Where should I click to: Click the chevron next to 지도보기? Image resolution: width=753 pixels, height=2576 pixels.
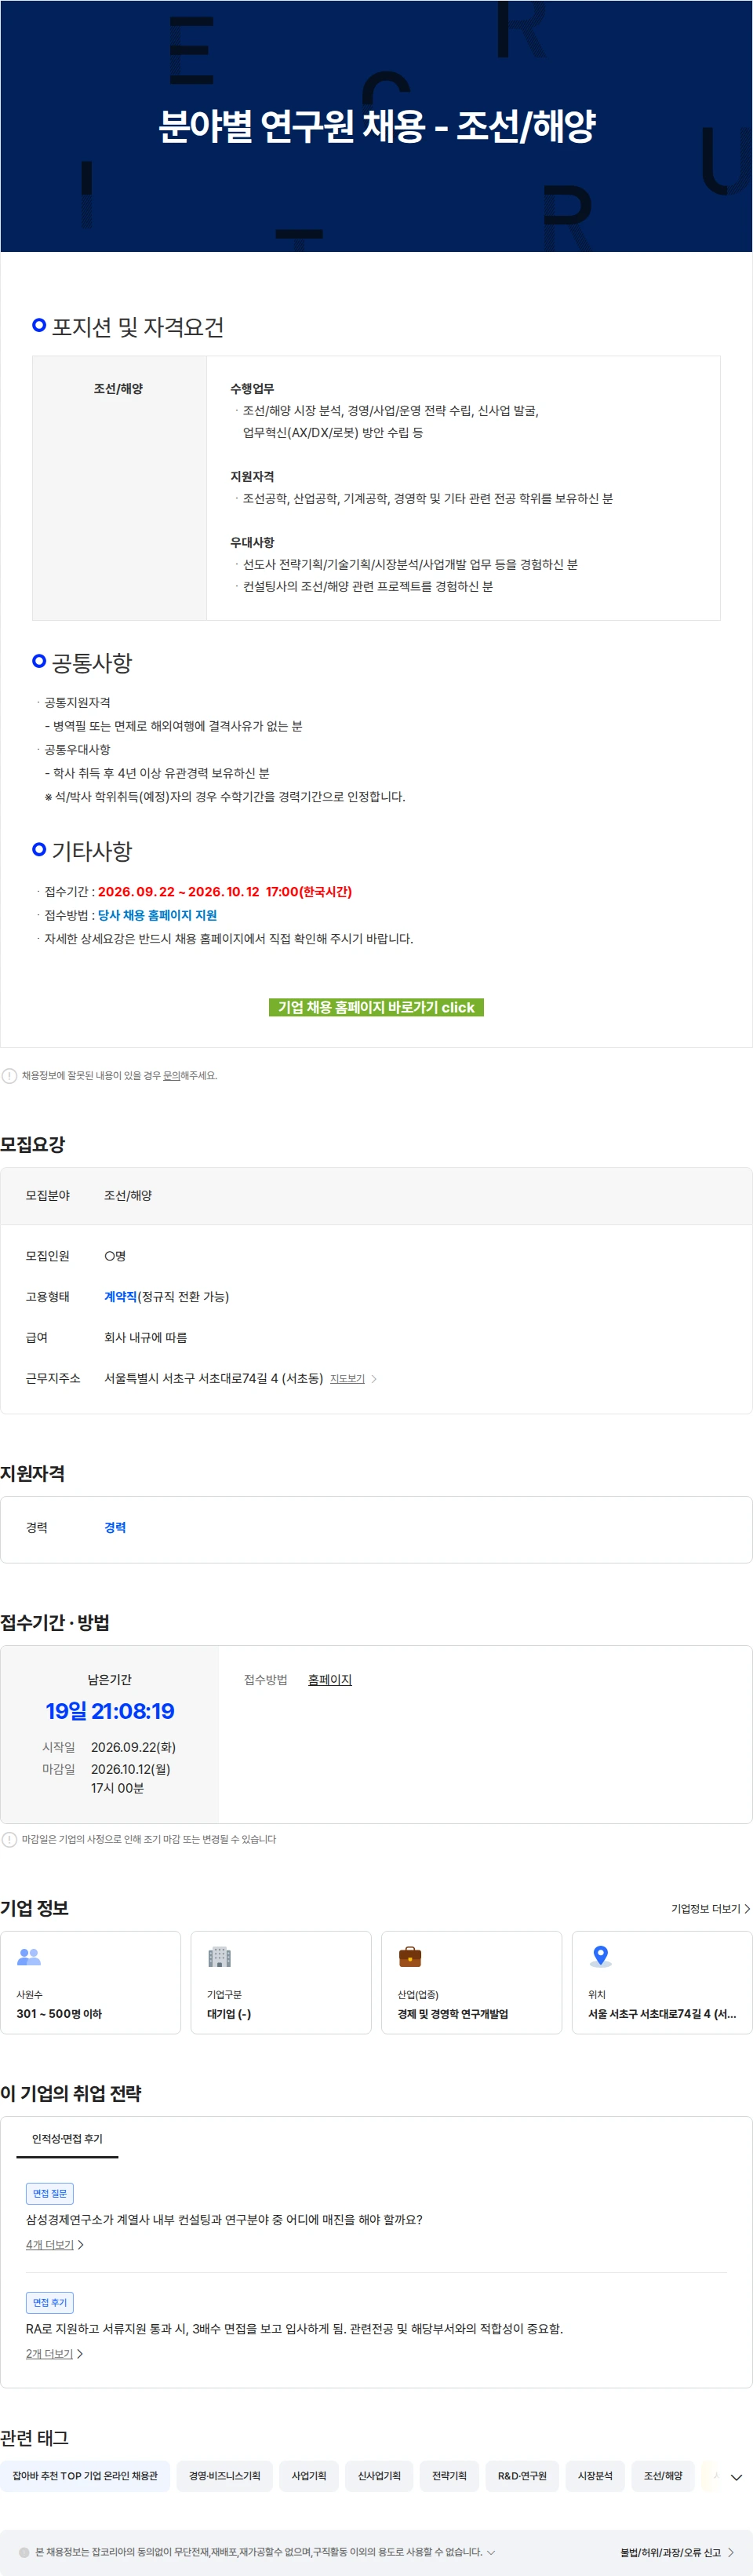(x=374, y=1379)
